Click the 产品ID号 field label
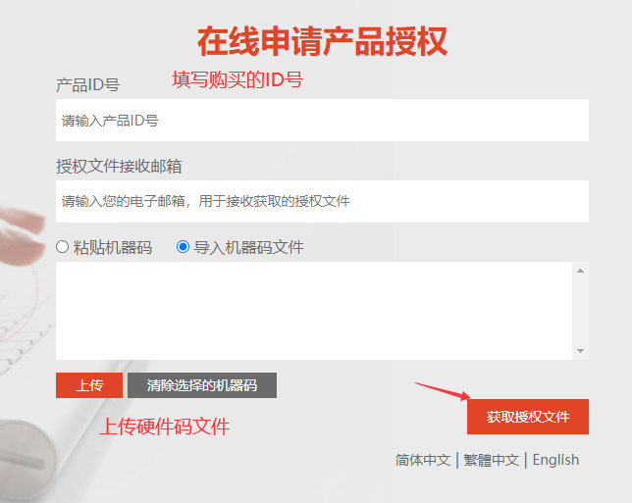This screenshot has width=632, height=503. pos(88,85)
